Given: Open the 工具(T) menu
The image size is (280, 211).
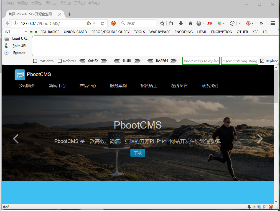Looking at the screenshot, I should (80, 3).
